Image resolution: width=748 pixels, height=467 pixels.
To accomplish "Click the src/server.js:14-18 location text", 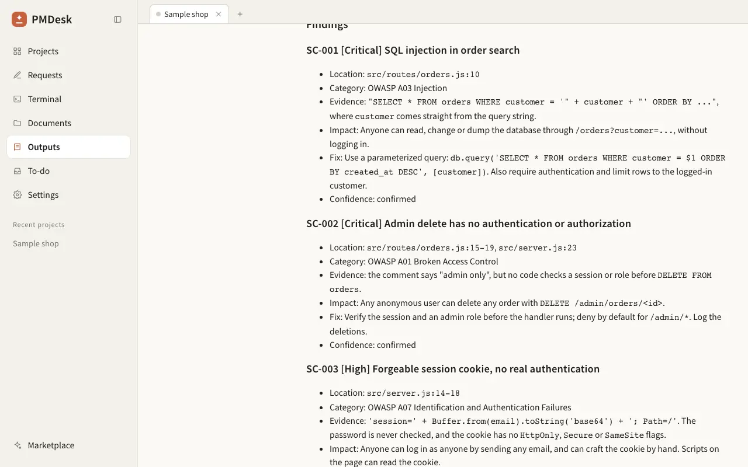I will 413,393.
